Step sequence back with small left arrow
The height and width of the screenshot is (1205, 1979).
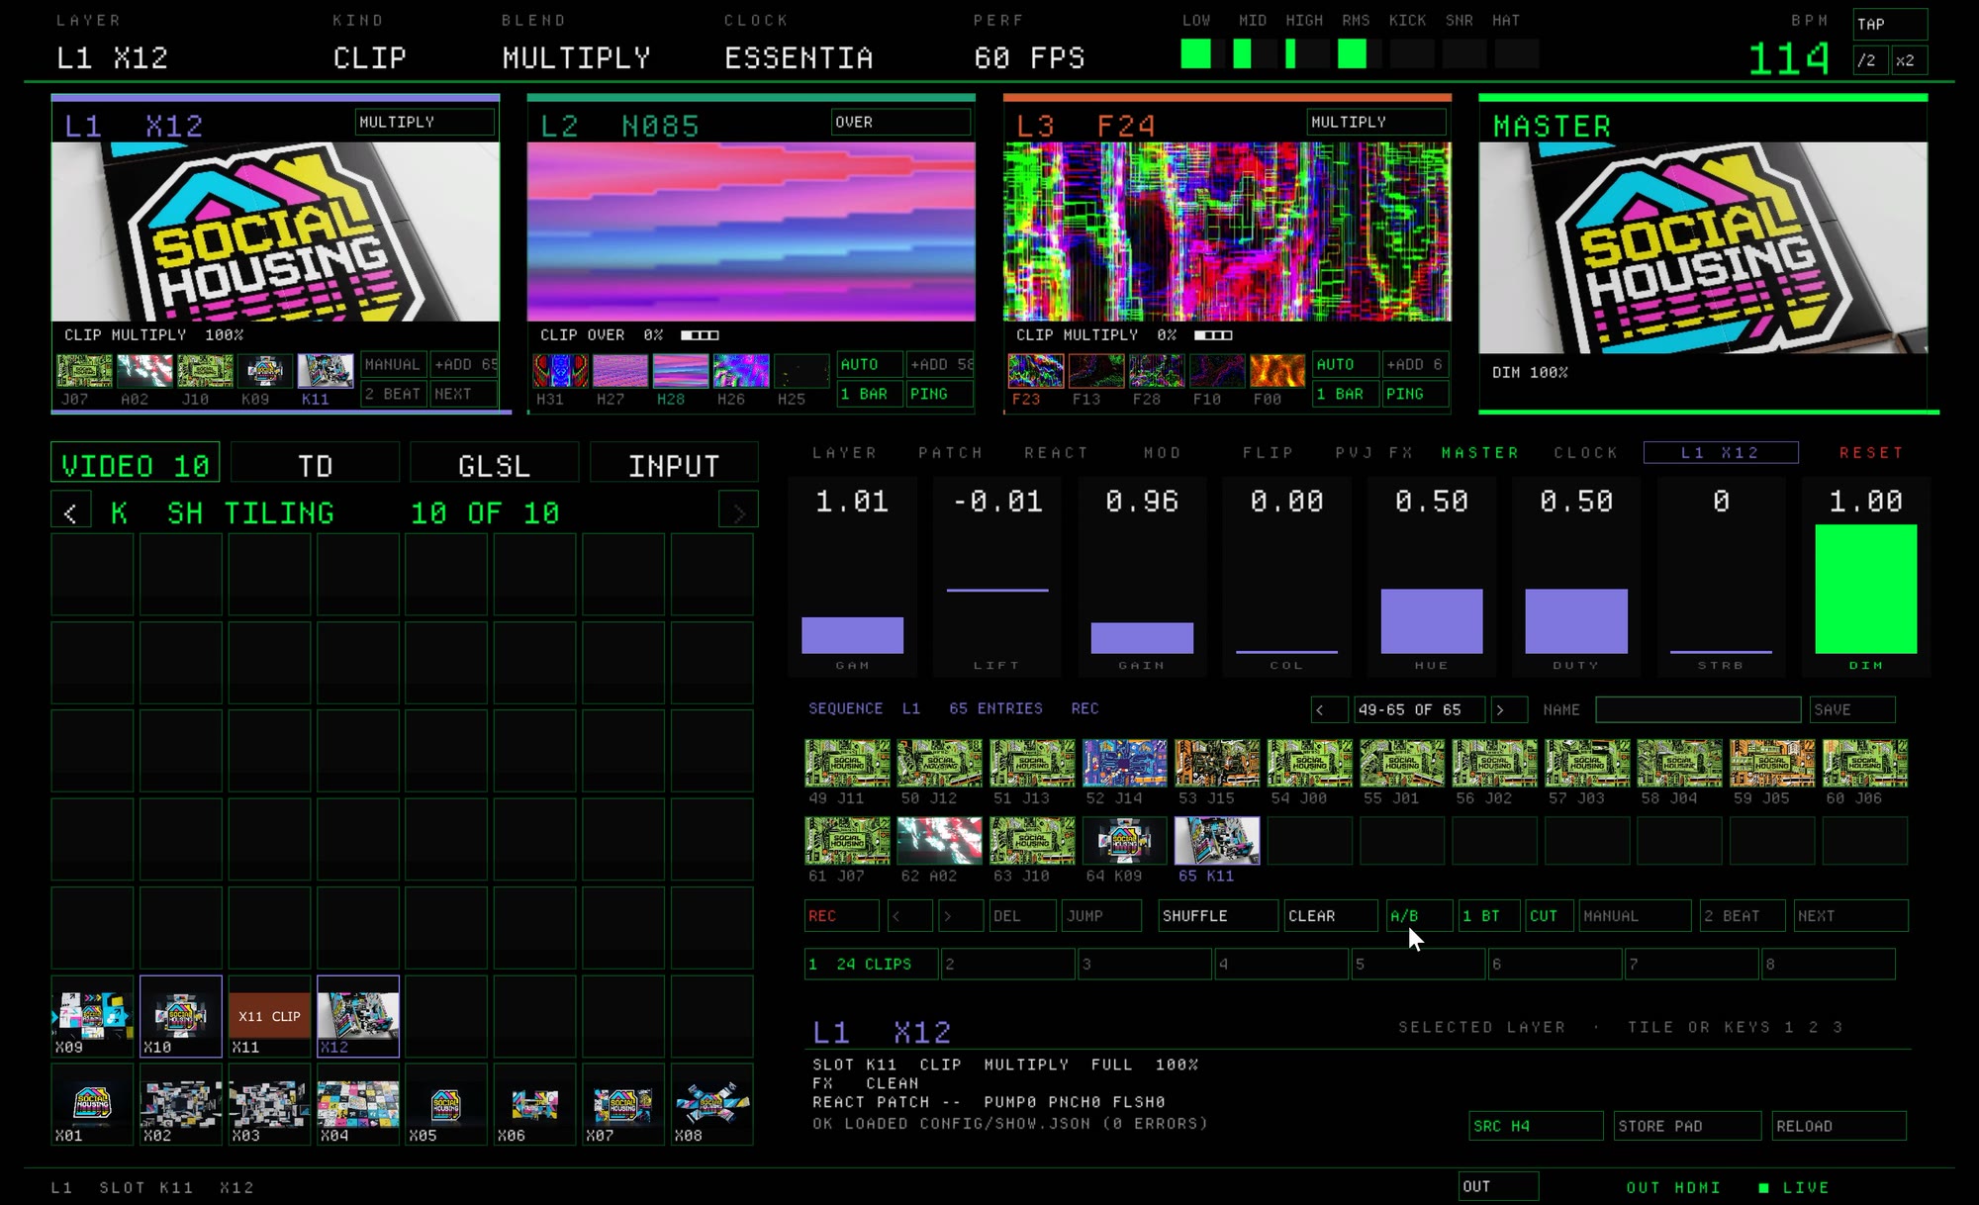(x=909, y=916)
